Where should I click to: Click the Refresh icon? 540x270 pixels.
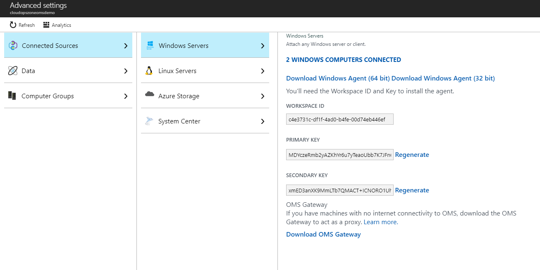pos(13,25)
